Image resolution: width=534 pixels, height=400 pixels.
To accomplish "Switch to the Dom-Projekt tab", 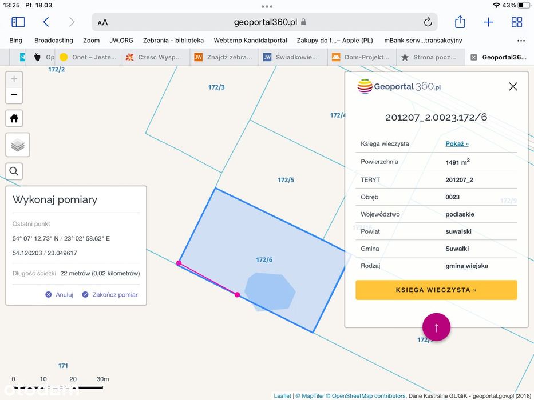I will click(x=362, y=57).
